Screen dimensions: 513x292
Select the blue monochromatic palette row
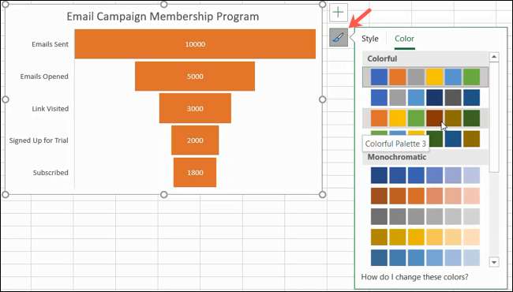pos(425,175)
